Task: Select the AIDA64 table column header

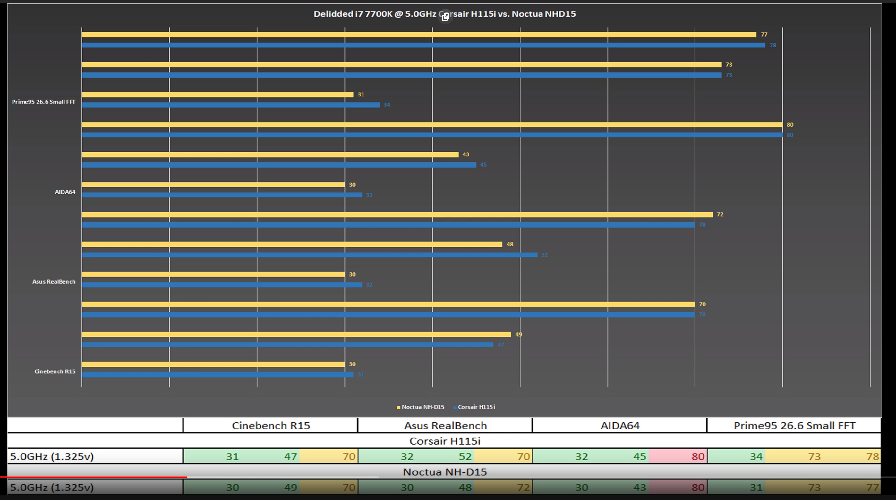Action: click(620, 425)
